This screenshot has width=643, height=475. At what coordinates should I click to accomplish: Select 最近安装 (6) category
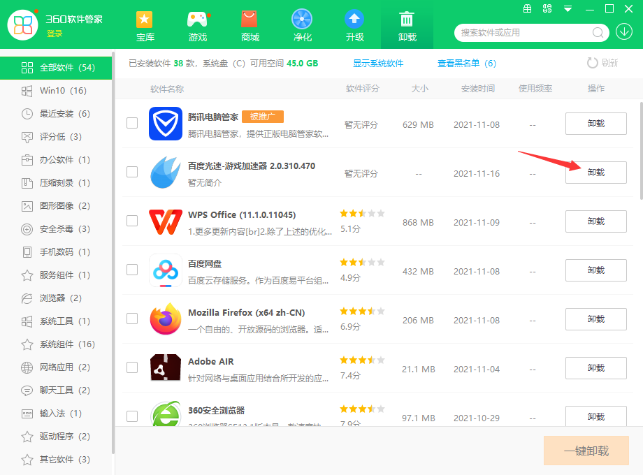(x=56, y=114)
